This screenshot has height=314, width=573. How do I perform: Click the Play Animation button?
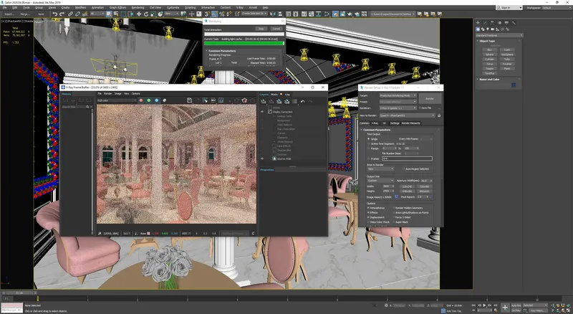[x=485, y=305]
